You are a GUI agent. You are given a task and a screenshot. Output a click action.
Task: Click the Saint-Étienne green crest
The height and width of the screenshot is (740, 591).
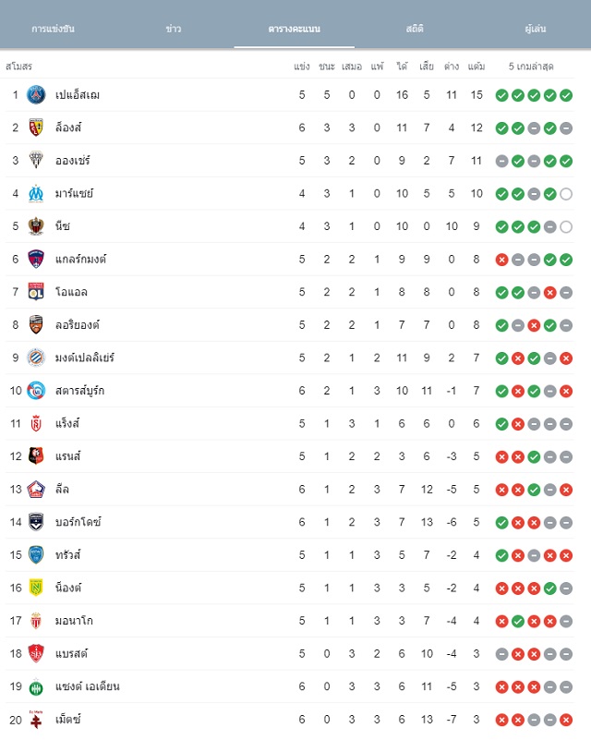click(x=36, y=687)
